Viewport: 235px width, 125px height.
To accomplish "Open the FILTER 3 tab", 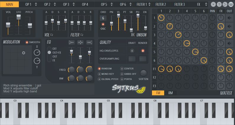I will tap(179, 4).
